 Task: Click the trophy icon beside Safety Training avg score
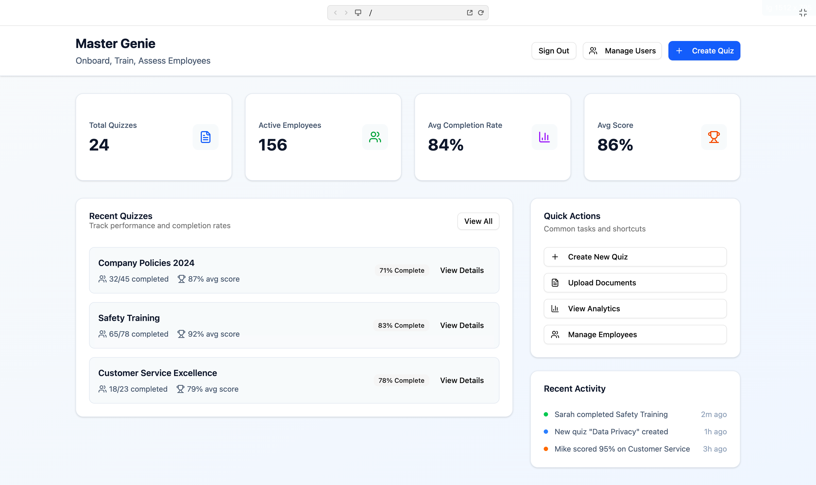[x=181, y=334]
